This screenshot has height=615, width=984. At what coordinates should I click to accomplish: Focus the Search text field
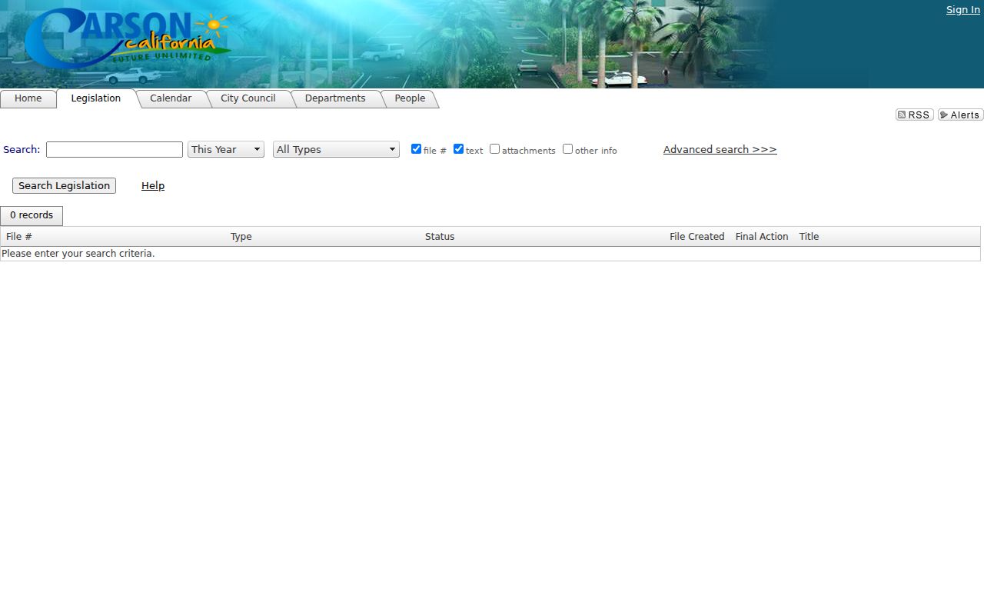click(115, 149)
